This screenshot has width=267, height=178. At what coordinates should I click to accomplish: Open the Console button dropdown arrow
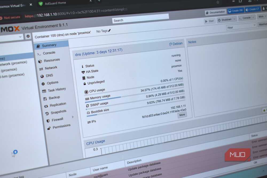(x=253, y=17)
